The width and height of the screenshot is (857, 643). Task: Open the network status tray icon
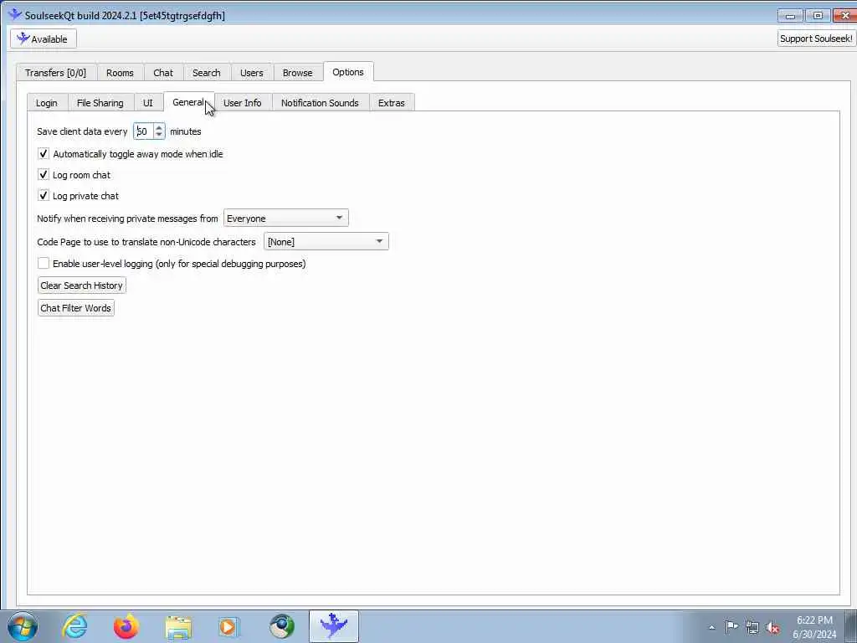(752, 627)
